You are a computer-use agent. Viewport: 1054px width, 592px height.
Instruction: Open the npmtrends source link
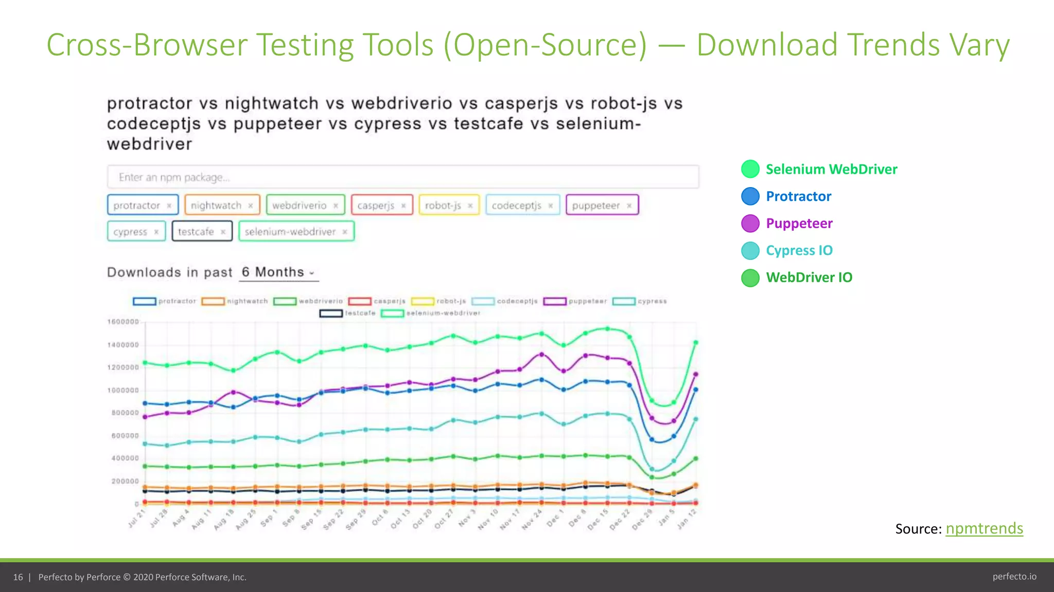(x=984, y=528)
